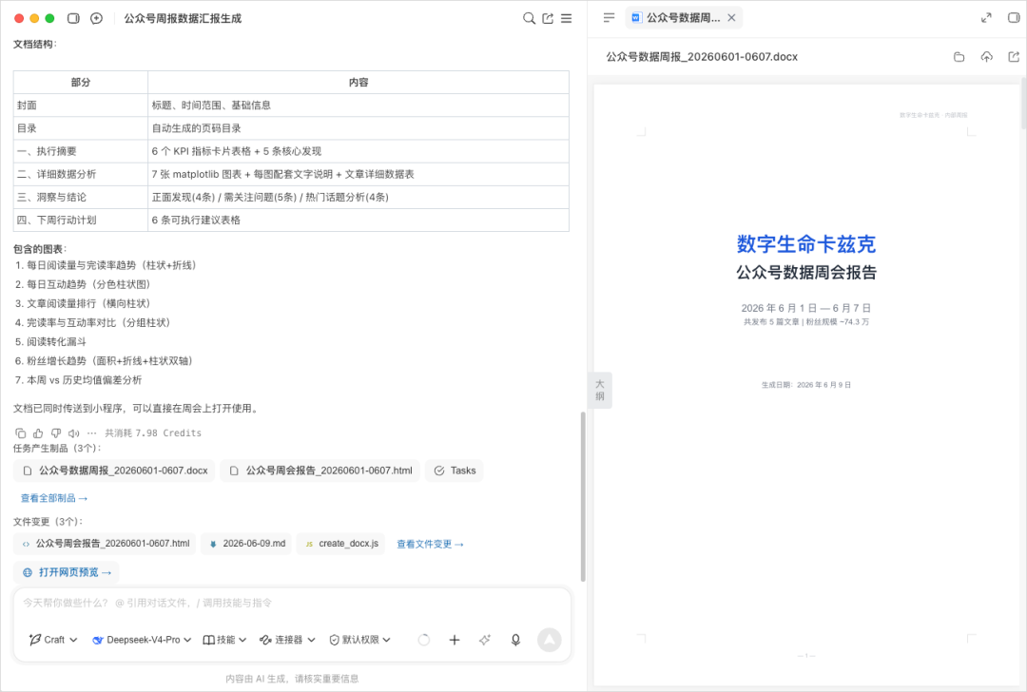The height and width of the screenshot is (692, 1027).
Task: Select the 公众号数据周... document tab
Action: coord(683,18)
